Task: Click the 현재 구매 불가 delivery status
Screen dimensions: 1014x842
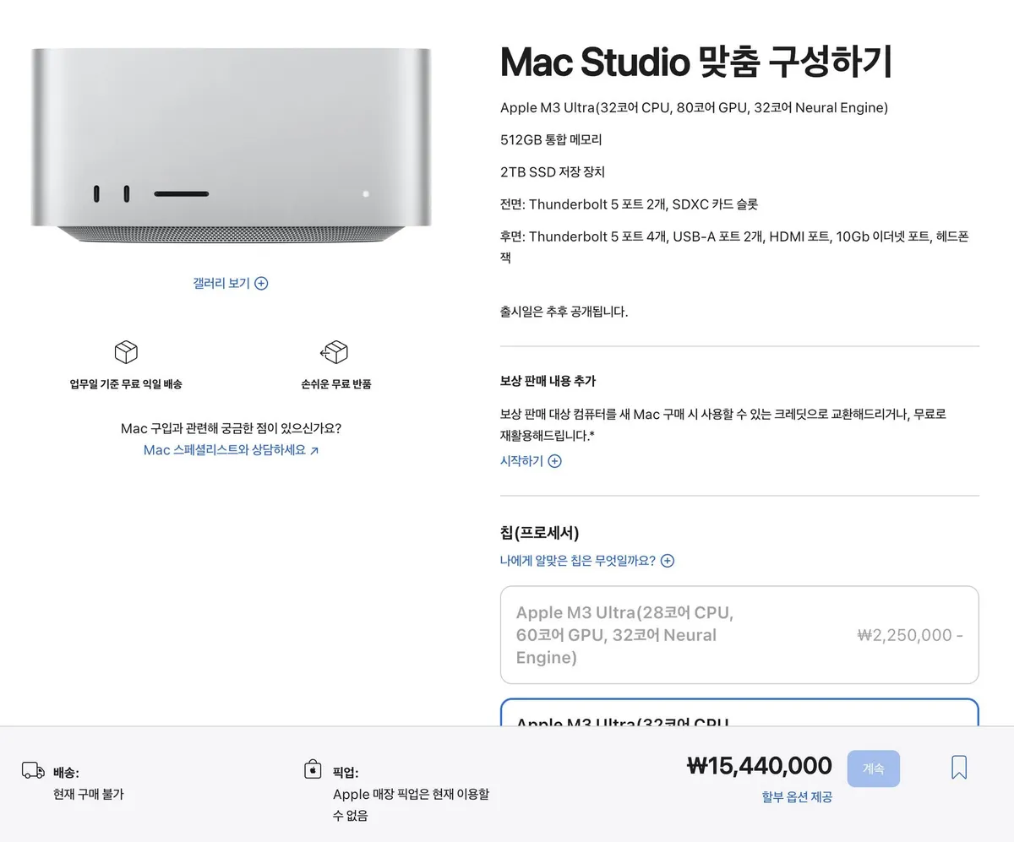Action: coord(89,794)
